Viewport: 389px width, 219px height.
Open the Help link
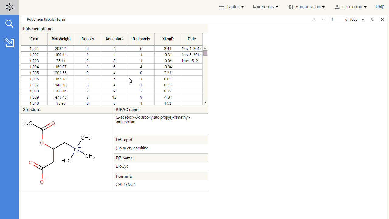(x=380, y=6)
